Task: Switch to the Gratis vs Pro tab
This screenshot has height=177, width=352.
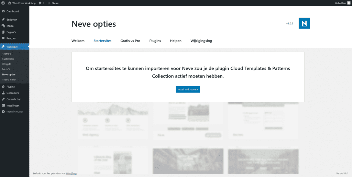Action: pyautogui.click(x=130, y=41)
